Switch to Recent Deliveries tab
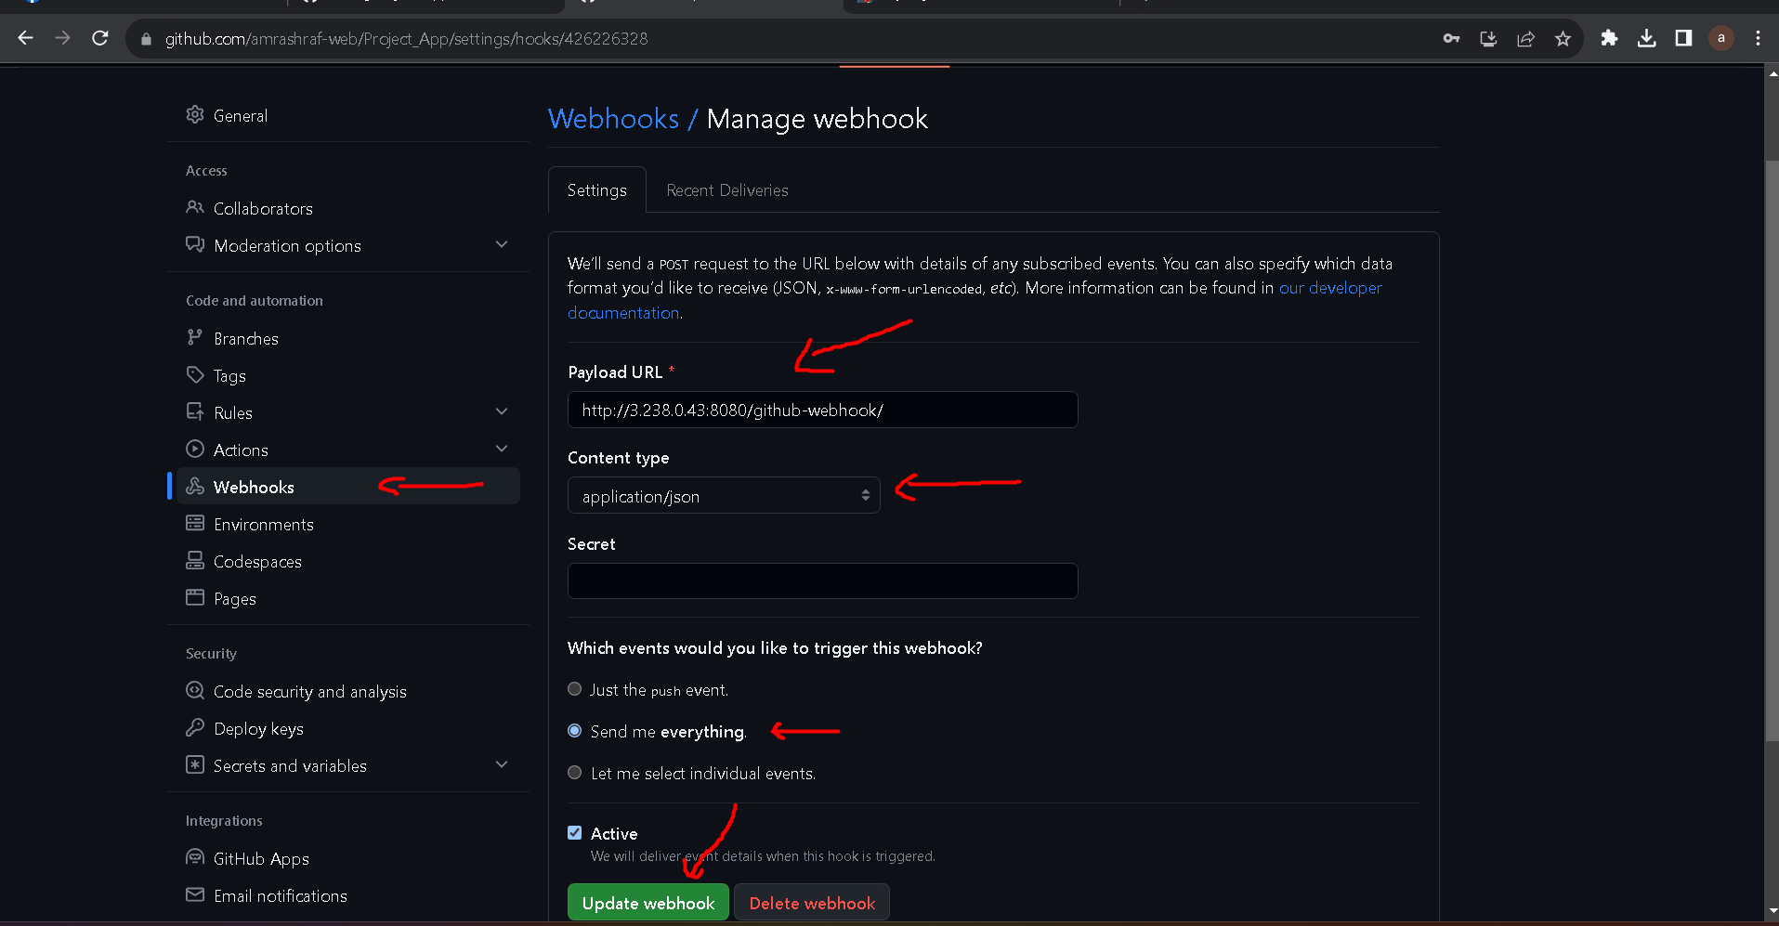 [x=726, y=189]
